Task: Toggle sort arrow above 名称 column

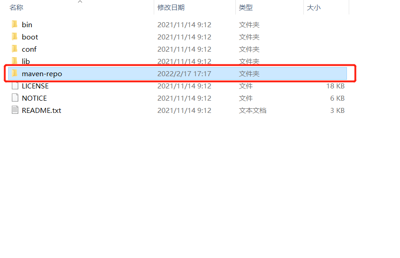Action: tap(80, 2)
